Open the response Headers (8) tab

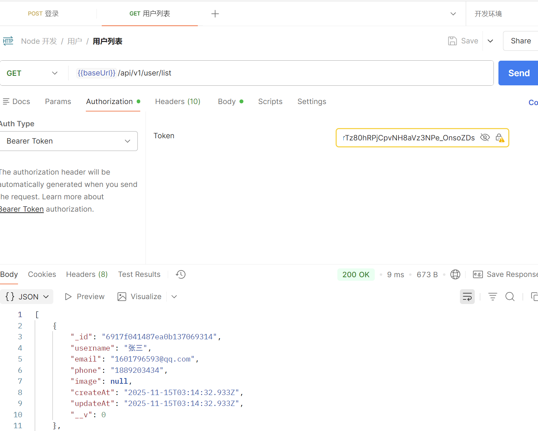(87, 274)
